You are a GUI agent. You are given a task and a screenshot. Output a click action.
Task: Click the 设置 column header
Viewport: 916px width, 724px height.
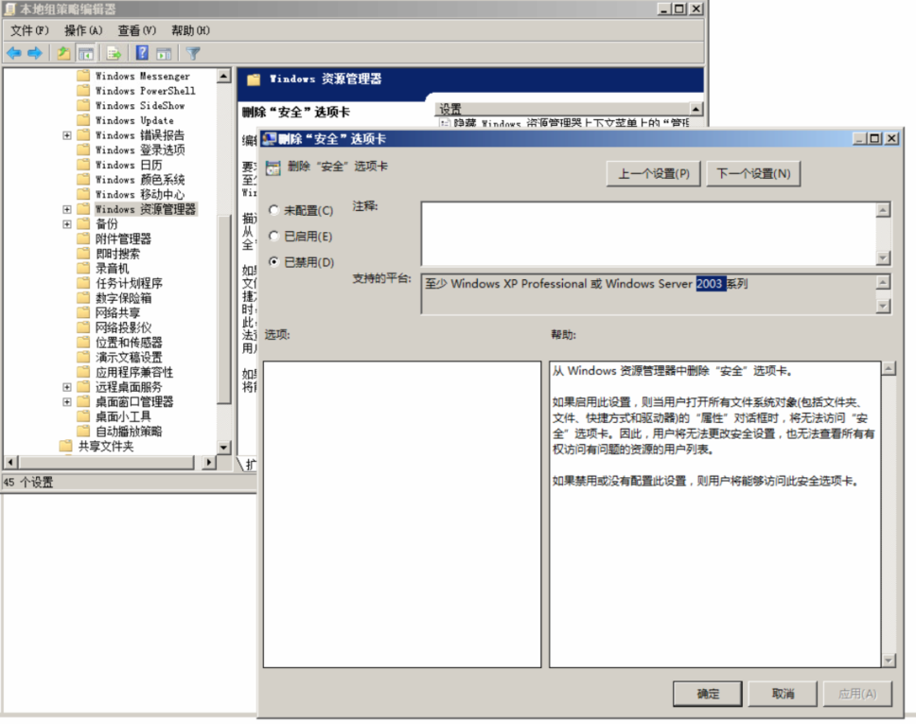[562, 109]
